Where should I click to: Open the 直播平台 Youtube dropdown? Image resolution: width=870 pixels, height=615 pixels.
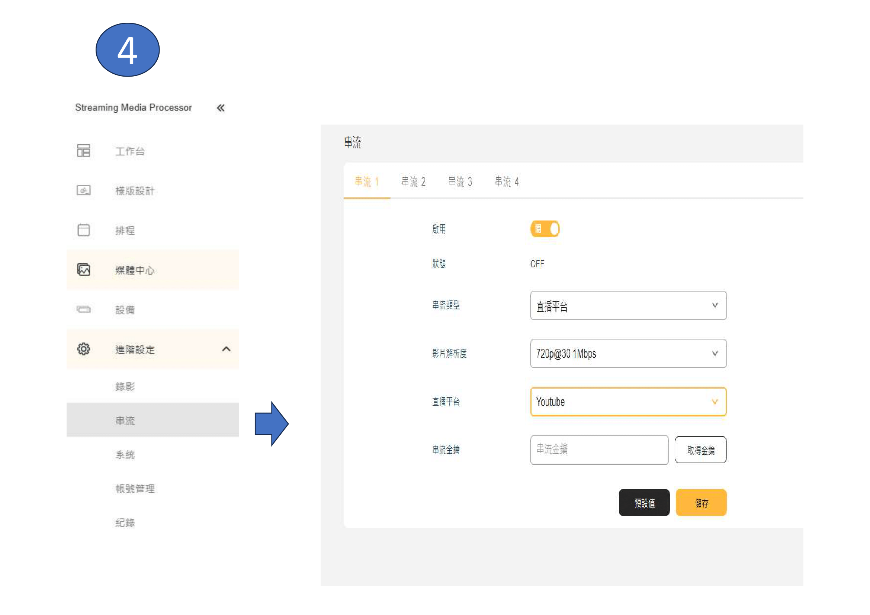(x=628, y=402)
